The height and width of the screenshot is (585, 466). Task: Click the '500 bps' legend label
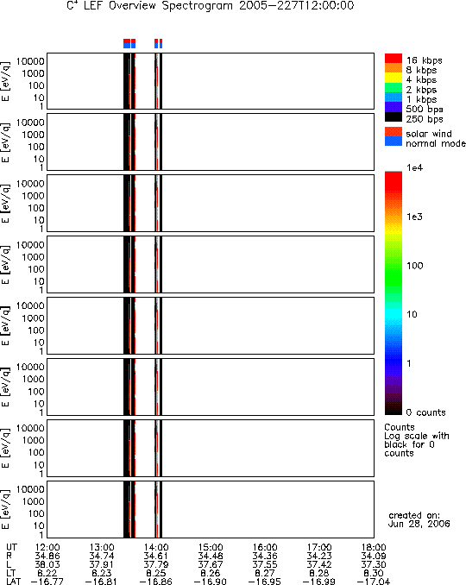point(425,109)
